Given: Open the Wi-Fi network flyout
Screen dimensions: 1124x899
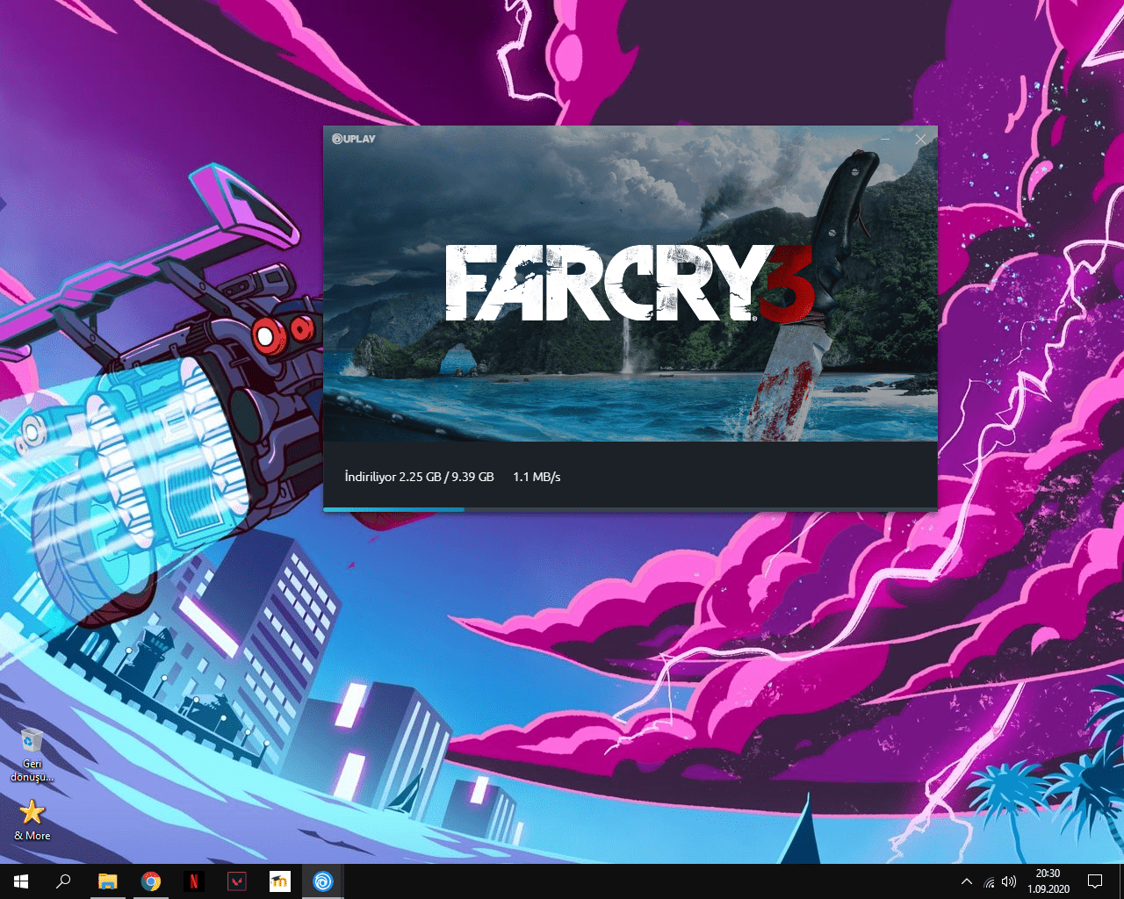Looking at the screenshot, I should [x=990, y=881].
